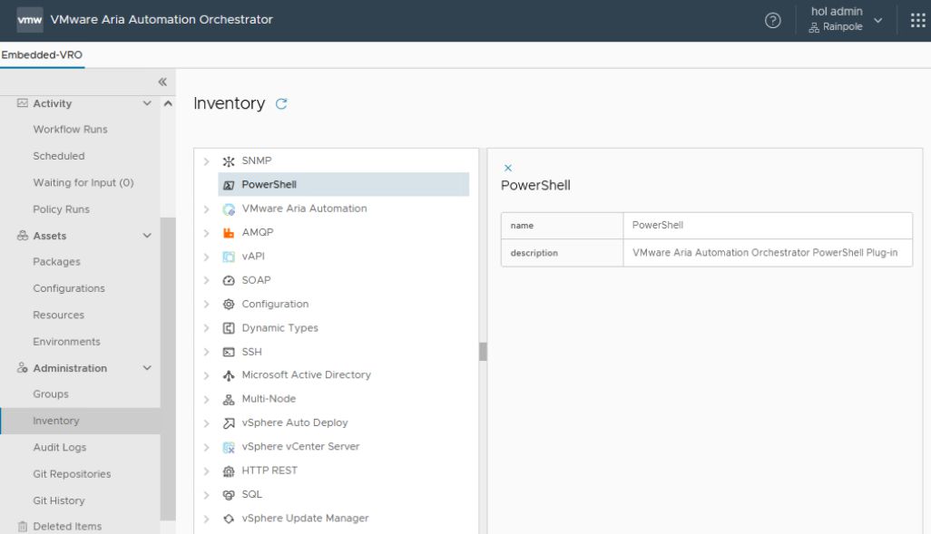Expand the vSphere vCenter Server node

[206, 447]
